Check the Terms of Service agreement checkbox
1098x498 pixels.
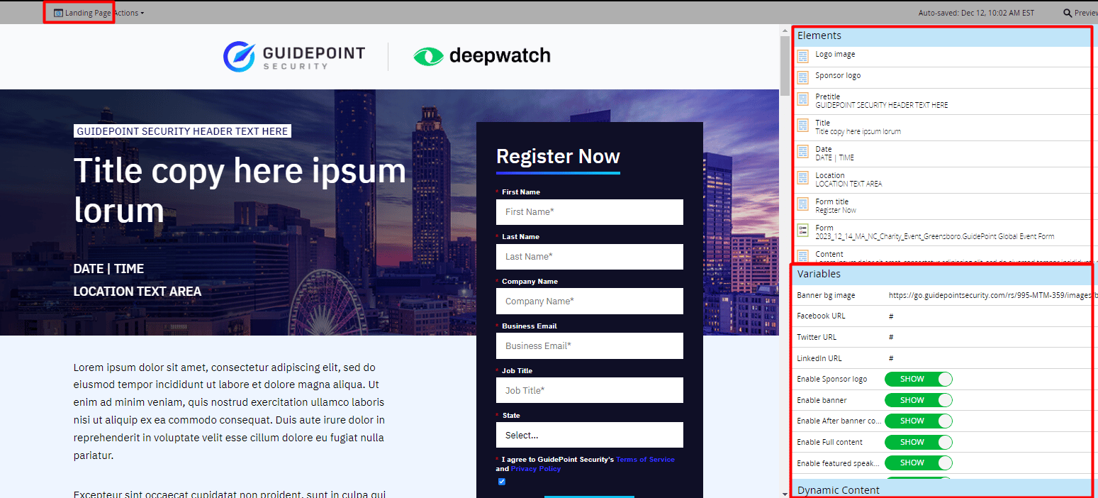(502, 482)
